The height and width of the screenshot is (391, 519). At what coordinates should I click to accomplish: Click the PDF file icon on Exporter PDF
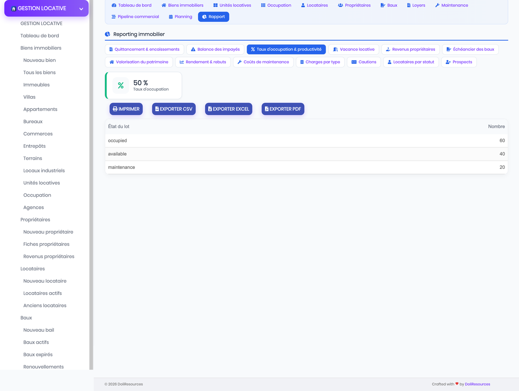click(267, 109)
